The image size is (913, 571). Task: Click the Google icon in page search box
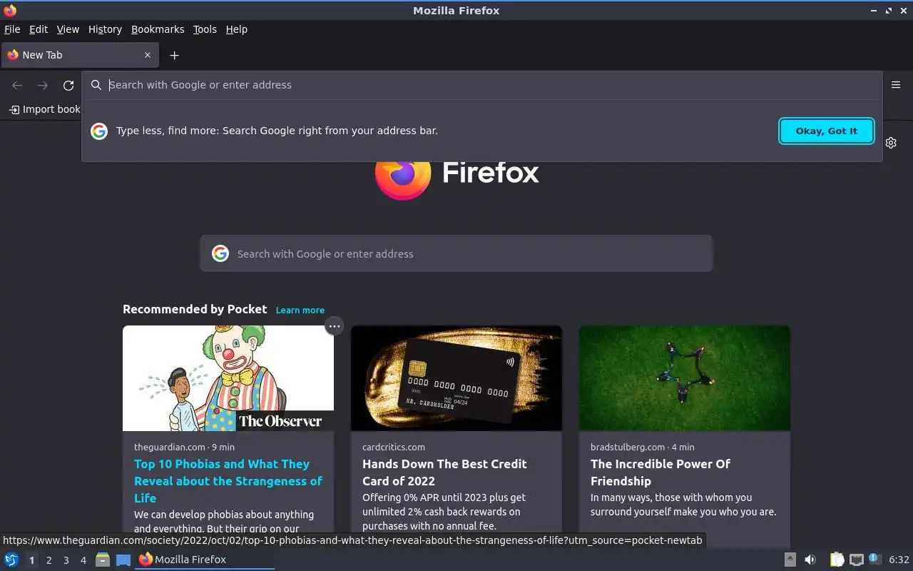click(220, 253)
